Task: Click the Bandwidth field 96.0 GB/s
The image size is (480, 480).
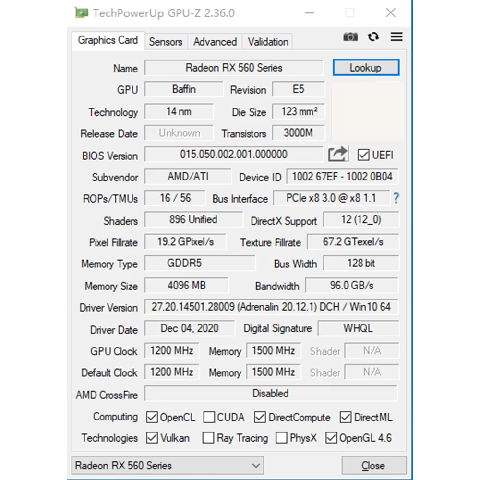Action: click(x=352, y=285)
